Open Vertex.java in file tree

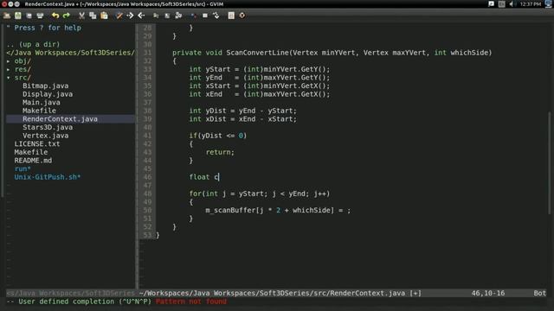[46, 136]
